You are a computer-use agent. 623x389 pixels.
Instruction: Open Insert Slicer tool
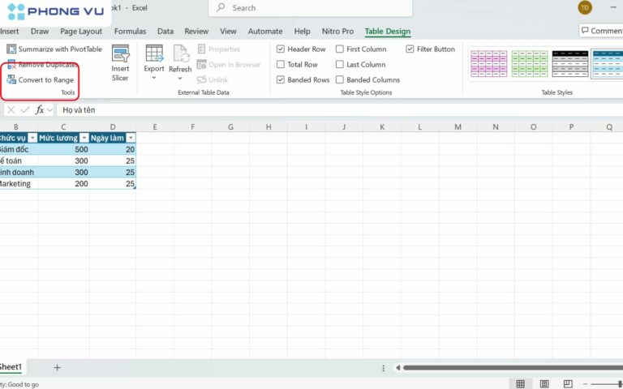[120, 63]
